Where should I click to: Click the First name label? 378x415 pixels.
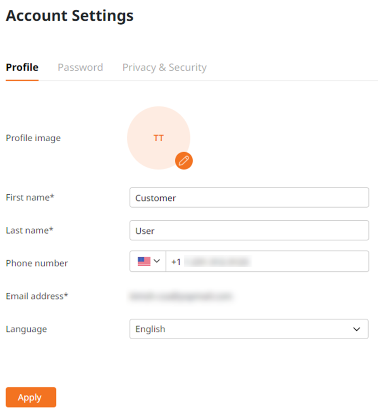click(30, 198)
